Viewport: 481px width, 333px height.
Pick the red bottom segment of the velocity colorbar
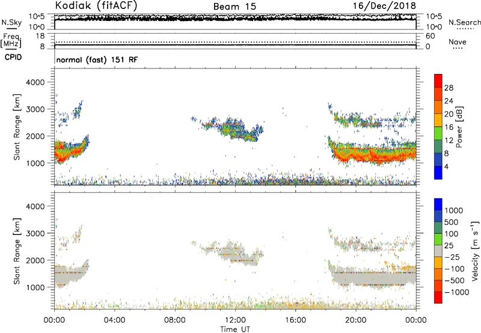(x=438, y=298)
